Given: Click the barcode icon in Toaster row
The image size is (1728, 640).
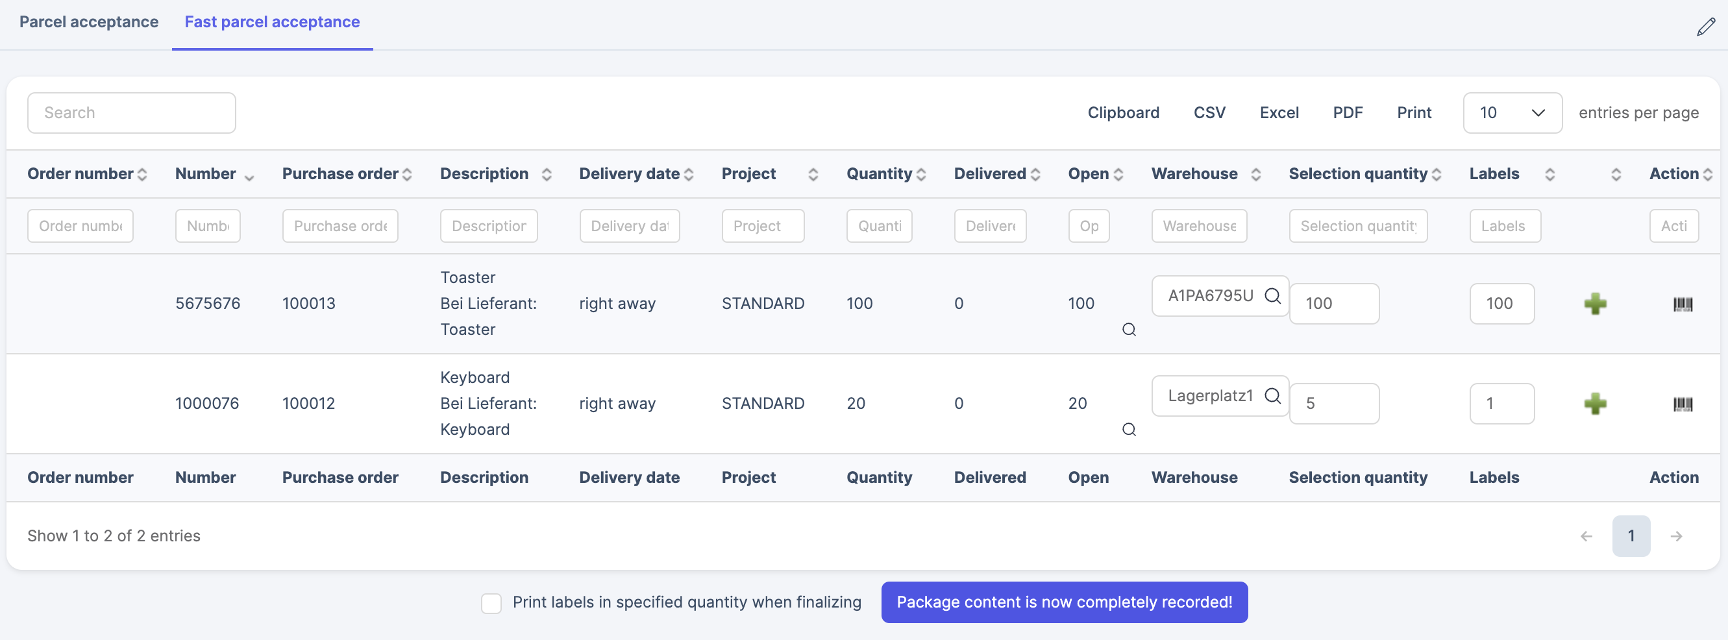Looking at the screenshot, I should coord(1683,304).
